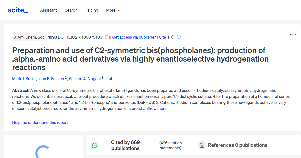Open the Pricing page
Screen dimensions: 301x158
click(92, 10)
